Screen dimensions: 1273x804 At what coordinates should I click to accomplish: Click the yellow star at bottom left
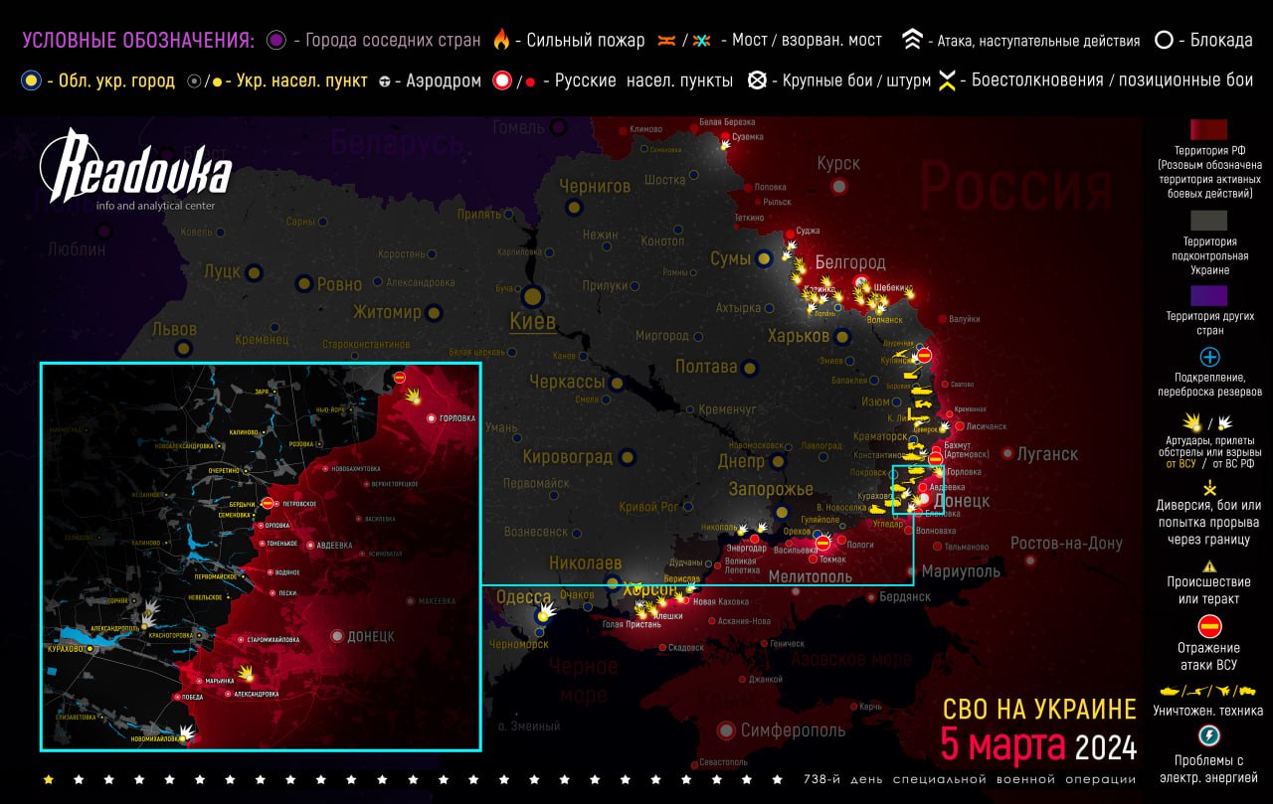pos(49,778)
